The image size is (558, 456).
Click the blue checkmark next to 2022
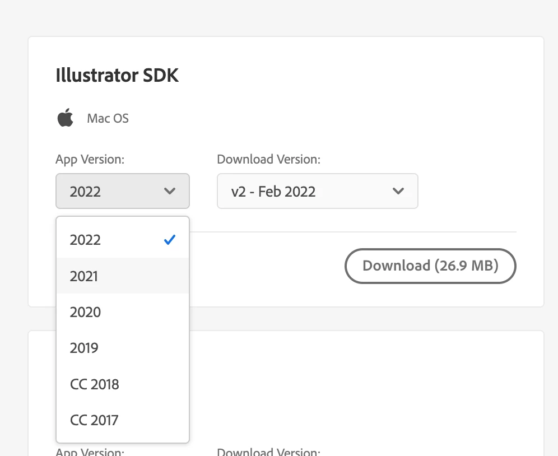click(x=170, y=240)
